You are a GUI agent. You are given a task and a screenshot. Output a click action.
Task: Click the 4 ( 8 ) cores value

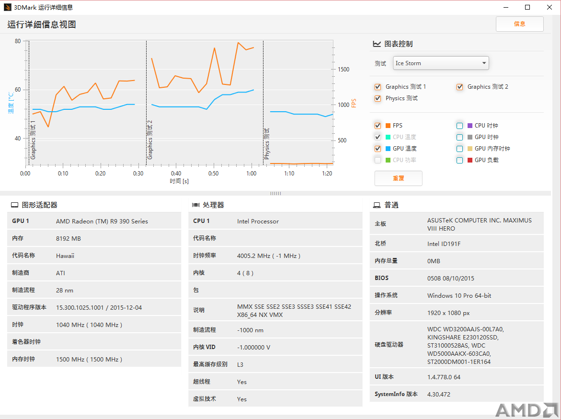[x=245, y=273]
